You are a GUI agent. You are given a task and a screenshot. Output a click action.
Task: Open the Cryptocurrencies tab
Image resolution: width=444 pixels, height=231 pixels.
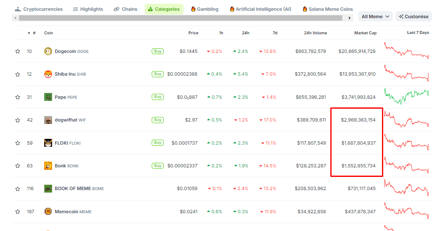click(x=39, y=9)
